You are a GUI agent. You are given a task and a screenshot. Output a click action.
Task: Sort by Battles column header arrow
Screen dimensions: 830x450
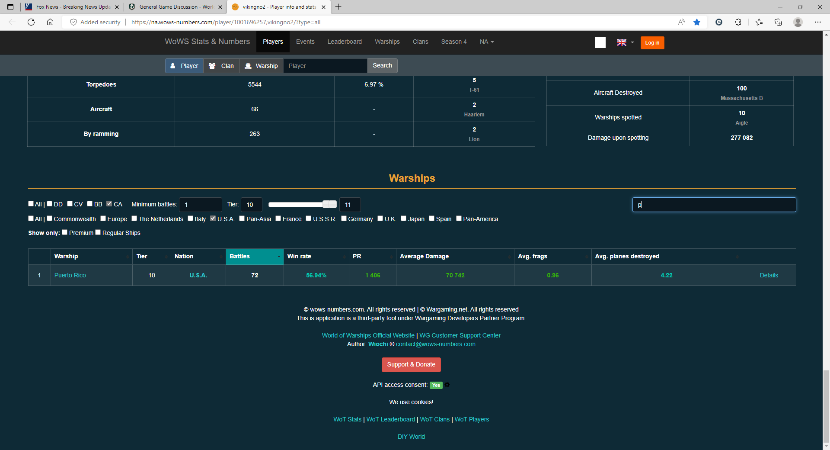tap(279, 257)
